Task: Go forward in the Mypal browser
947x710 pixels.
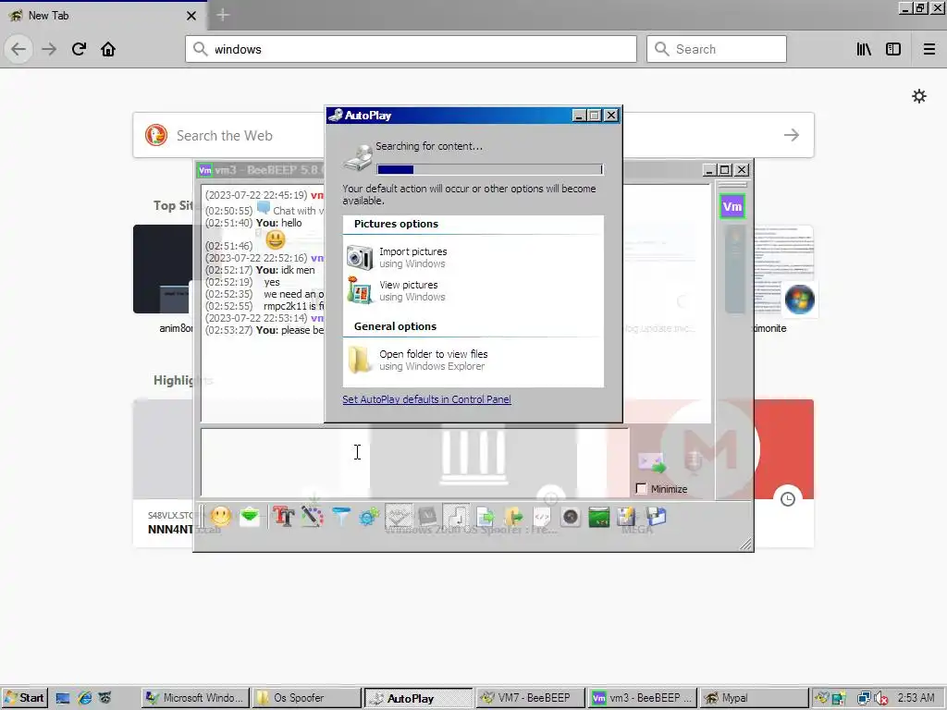Action: [49, 49]
